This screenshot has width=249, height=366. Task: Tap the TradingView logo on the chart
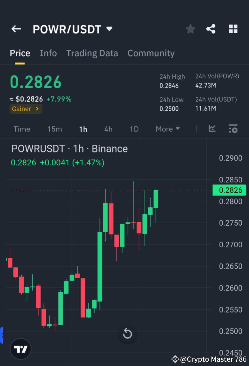click(20, 349)
